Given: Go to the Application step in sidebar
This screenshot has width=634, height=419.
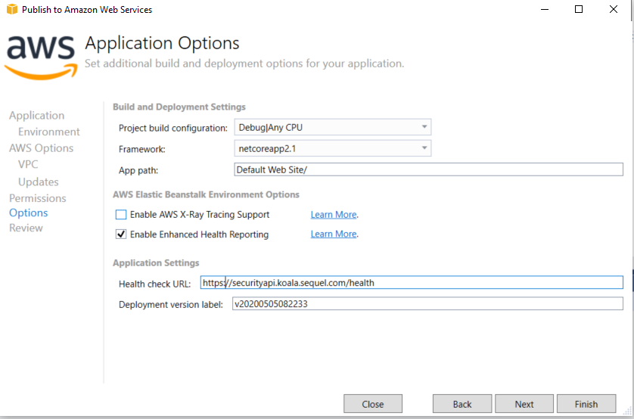Looking at the screenshot, I should [x=37, y=115].
